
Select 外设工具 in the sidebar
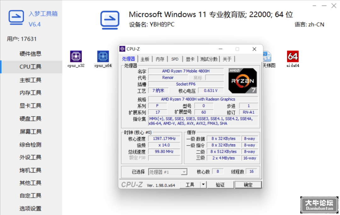point(30,157)
